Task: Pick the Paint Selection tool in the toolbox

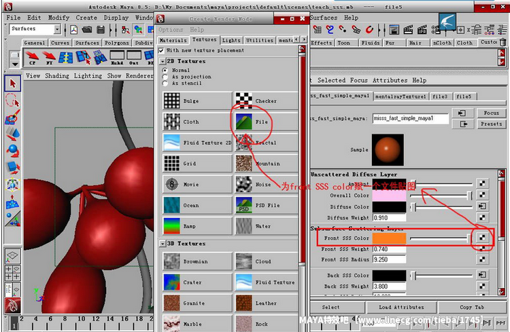Action: [13, 117]
